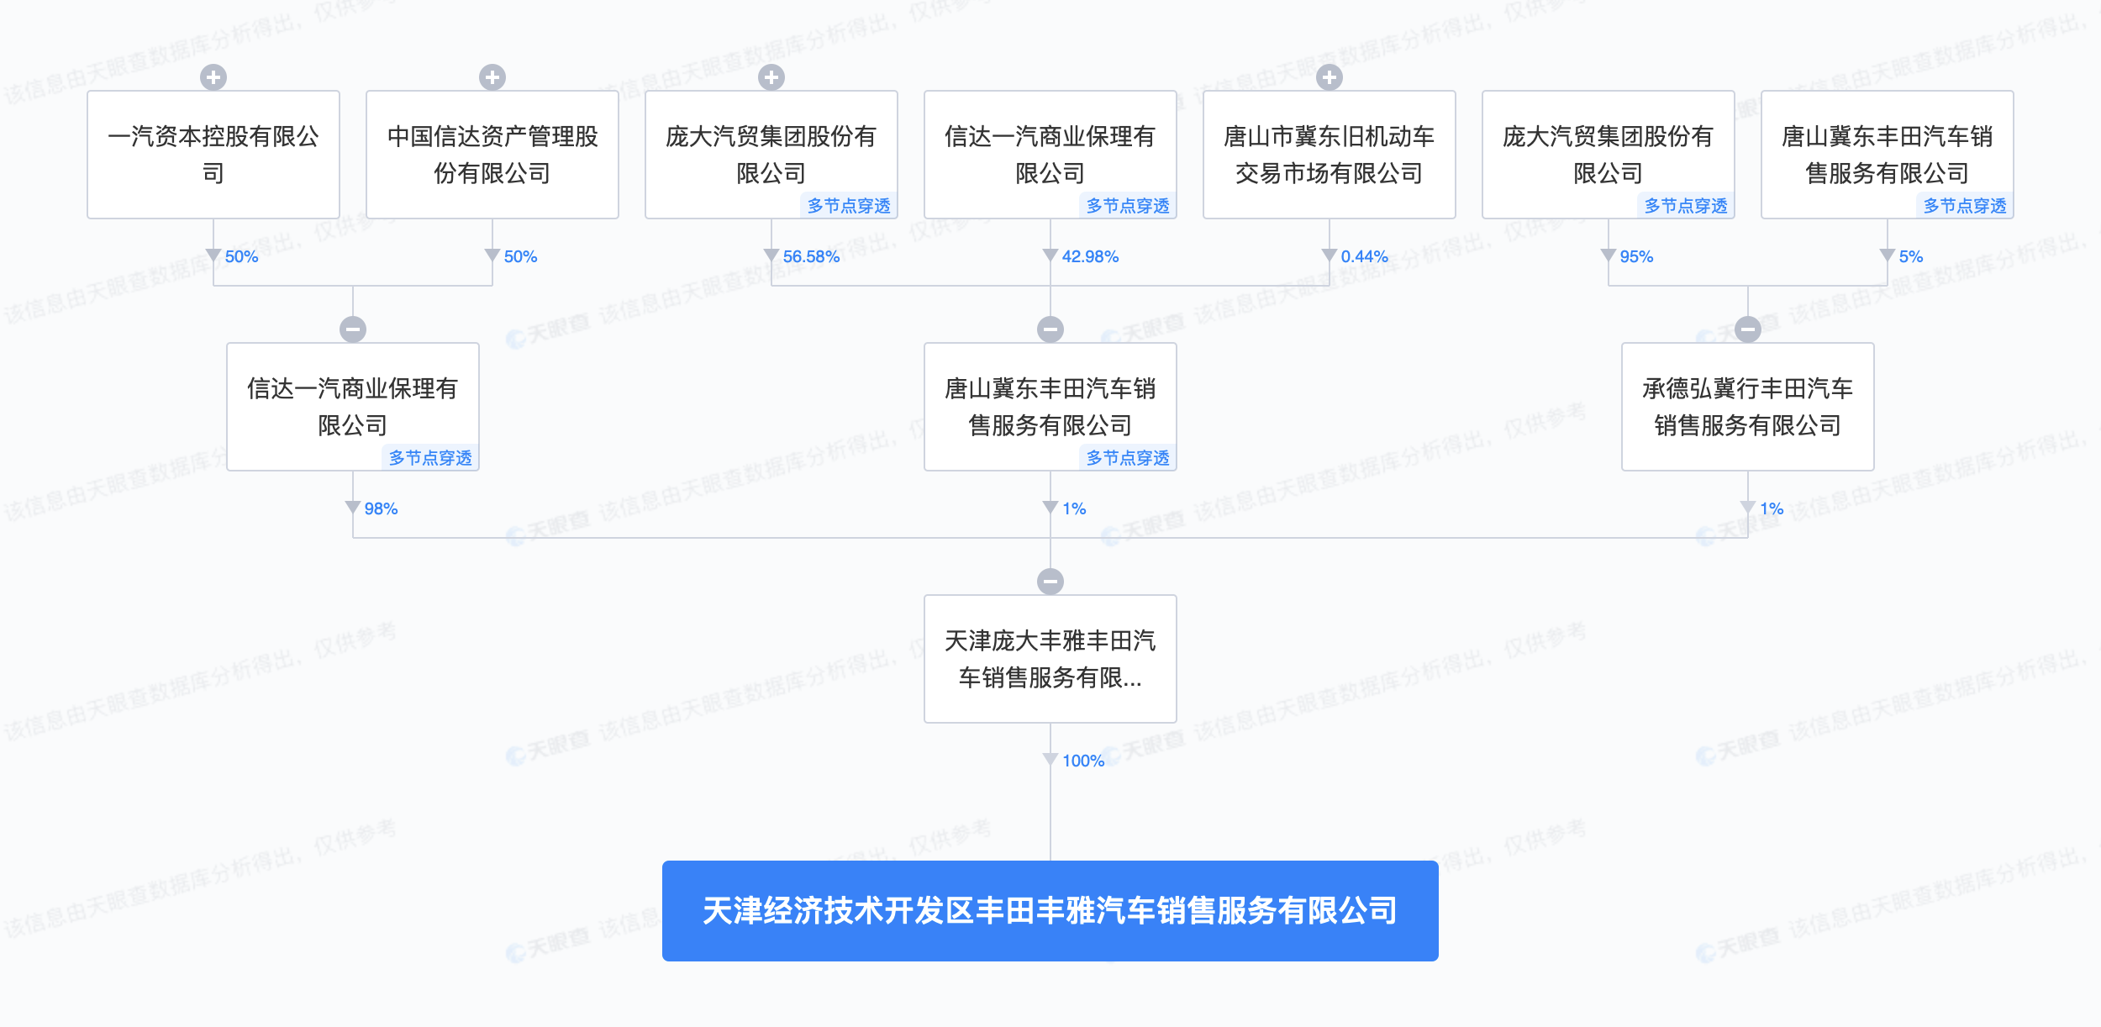Select top-row 唐山冀东丰田 node holding 5%
The height and width of the screenshot is (1027, 2101).
(x=1888, y=155)
